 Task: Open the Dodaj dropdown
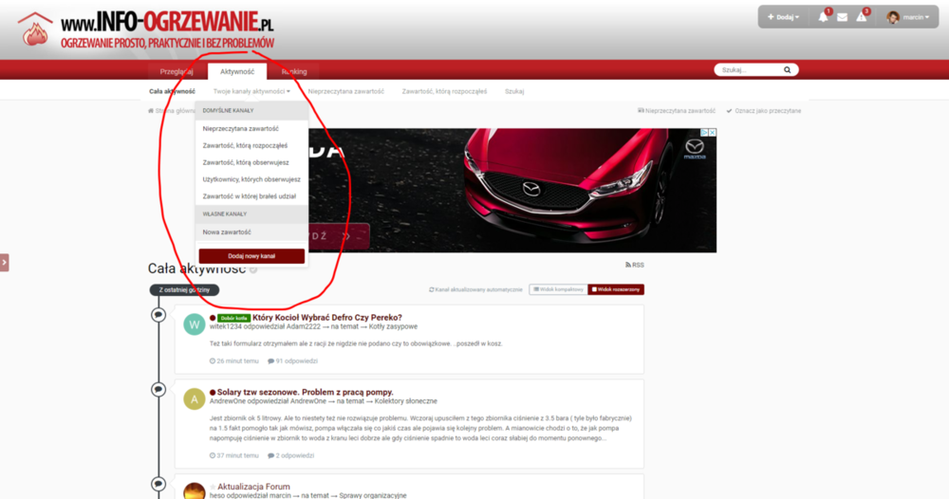[x=782, y=17]
